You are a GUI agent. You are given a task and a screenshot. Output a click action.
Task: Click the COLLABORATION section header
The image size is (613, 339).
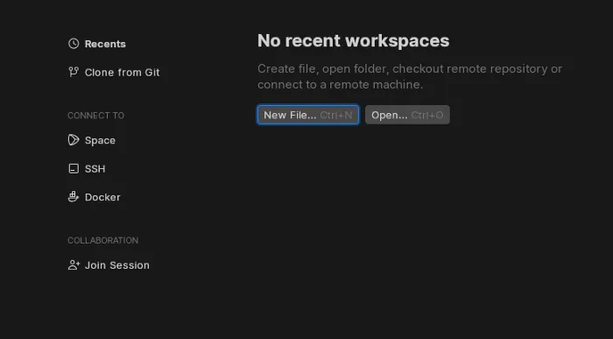point(102,240)
